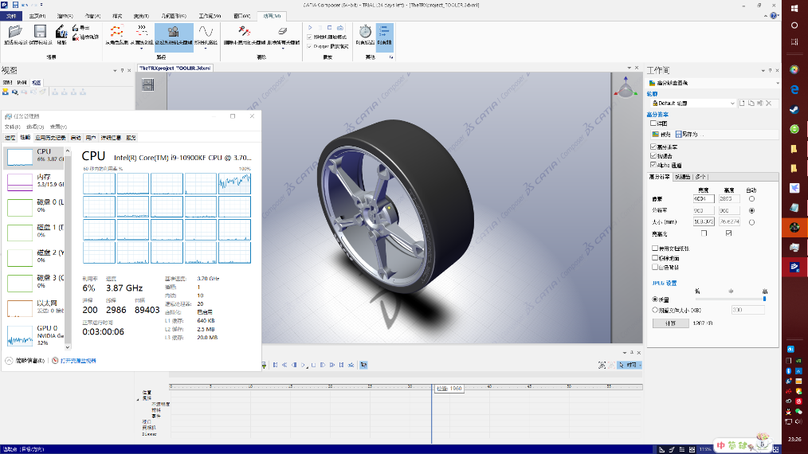This screenshot has width=808, height=454.
Task: Switch to 启动 tab in Task Manager
Action: [x=76, y=138]
